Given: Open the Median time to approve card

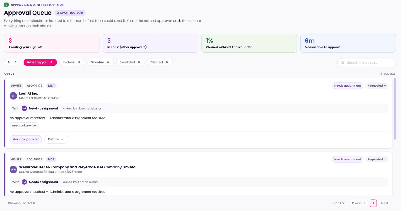Looking at the screenshot, I should pos(348,43).
